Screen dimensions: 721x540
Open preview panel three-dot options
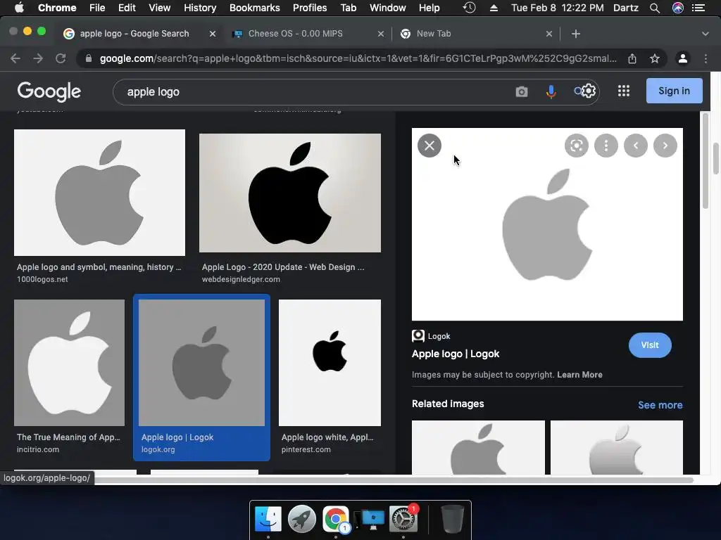(606, 146)
